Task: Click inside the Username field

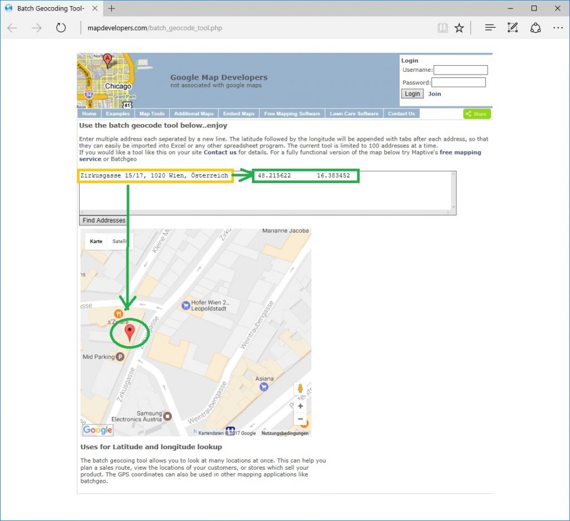Action: (460, 70)
